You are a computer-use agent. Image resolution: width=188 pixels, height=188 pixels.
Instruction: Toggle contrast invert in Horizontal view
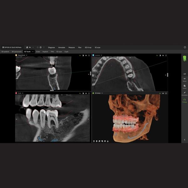point(160,55)
